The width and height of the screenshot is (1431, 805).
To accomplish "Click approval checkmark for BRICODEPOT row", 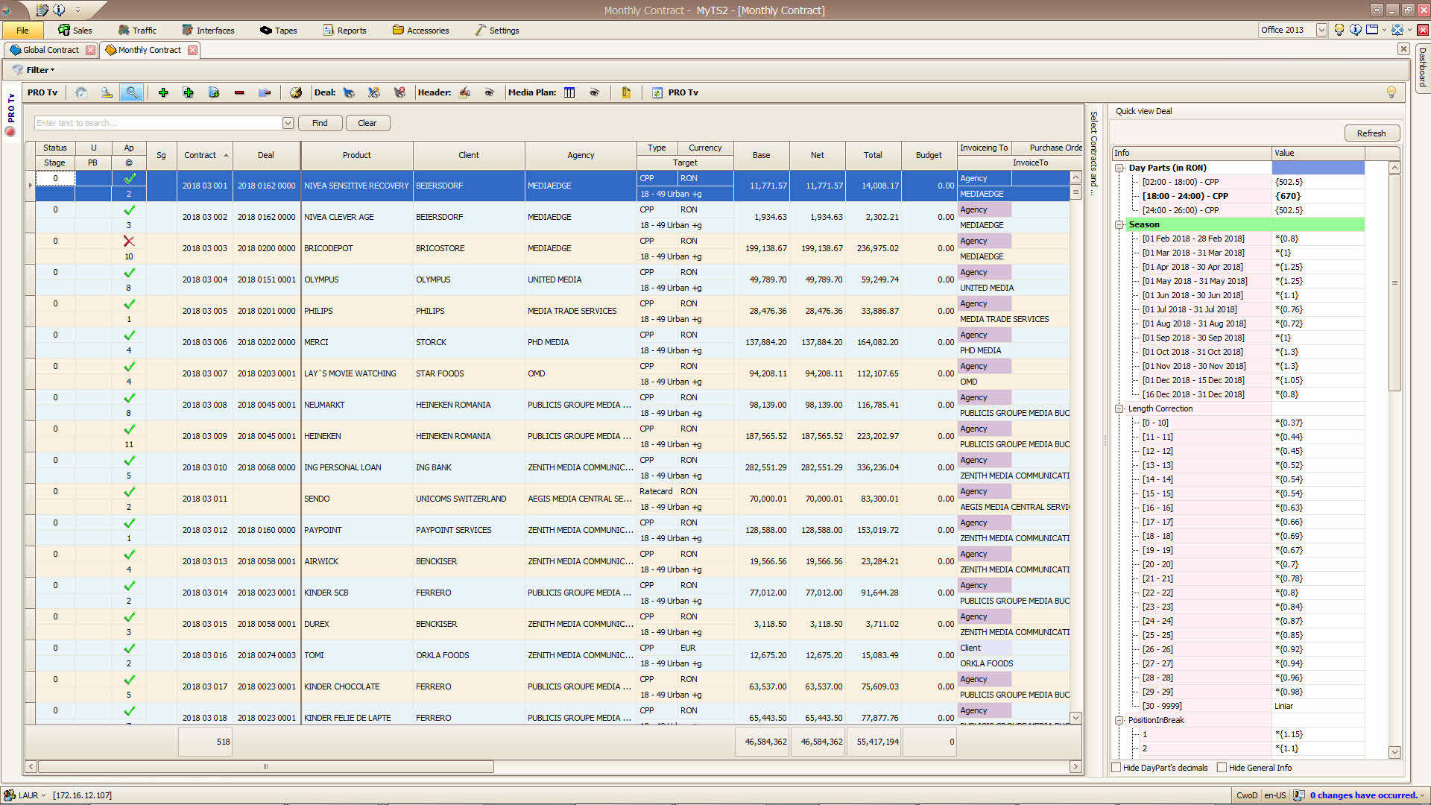I will [129, 241].
